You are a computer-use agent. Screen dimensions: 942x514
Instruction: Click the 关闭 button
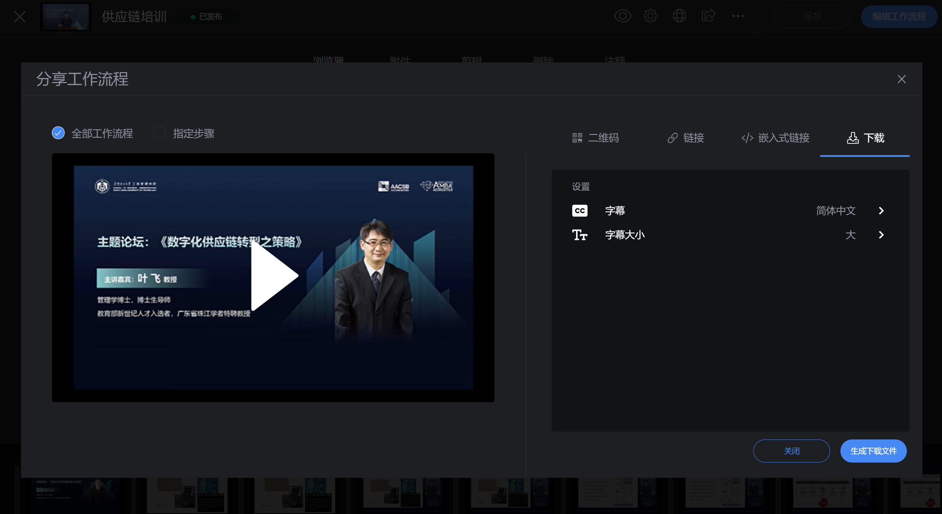tap(791, 451)
